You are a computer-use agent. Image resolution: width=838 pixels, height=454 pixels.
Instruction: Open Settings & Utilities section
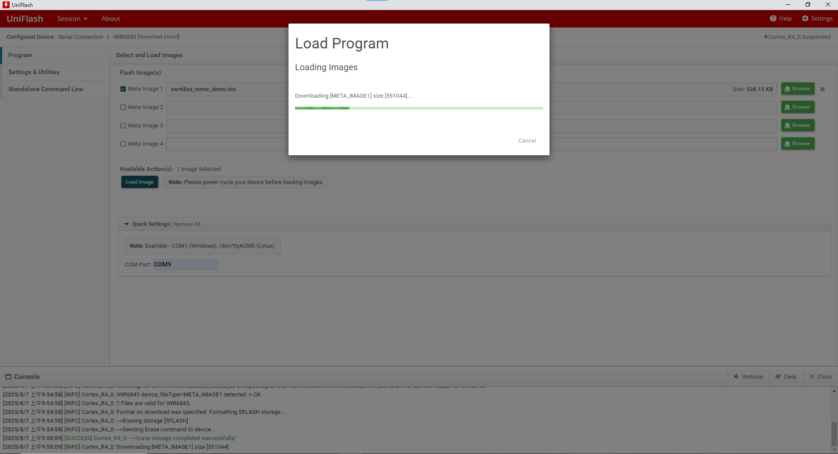(55, 72)
